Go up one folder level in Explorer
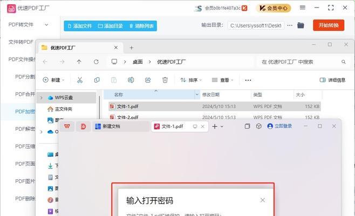The image size is (355, 216). 79,62
